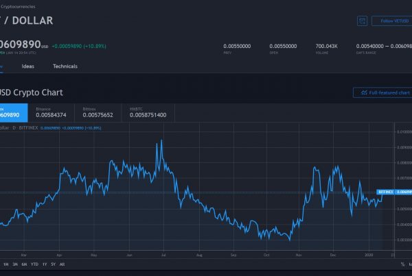Open the Full-featured chart

click(382, 92)
